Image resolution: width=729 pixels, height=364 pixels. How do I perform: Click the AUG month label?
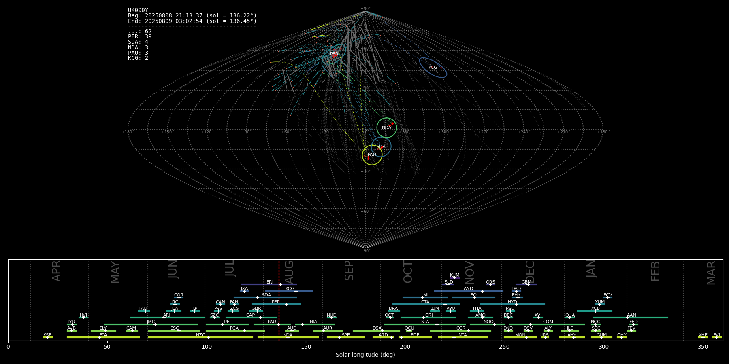[x=289, y=271]
